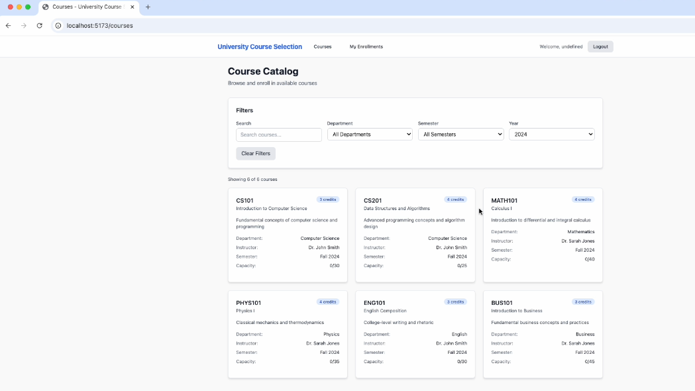Click the site info icon in address bar

58,26
